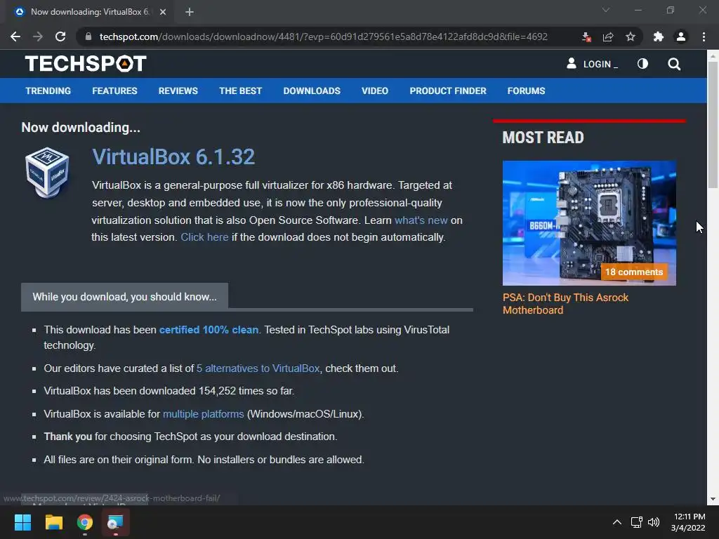Bookmark this page with the star icon

tap(631, 36)
